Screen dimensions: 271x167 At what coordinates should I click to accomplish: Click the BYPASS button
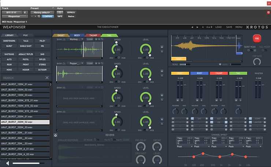[x=71, y=12]
